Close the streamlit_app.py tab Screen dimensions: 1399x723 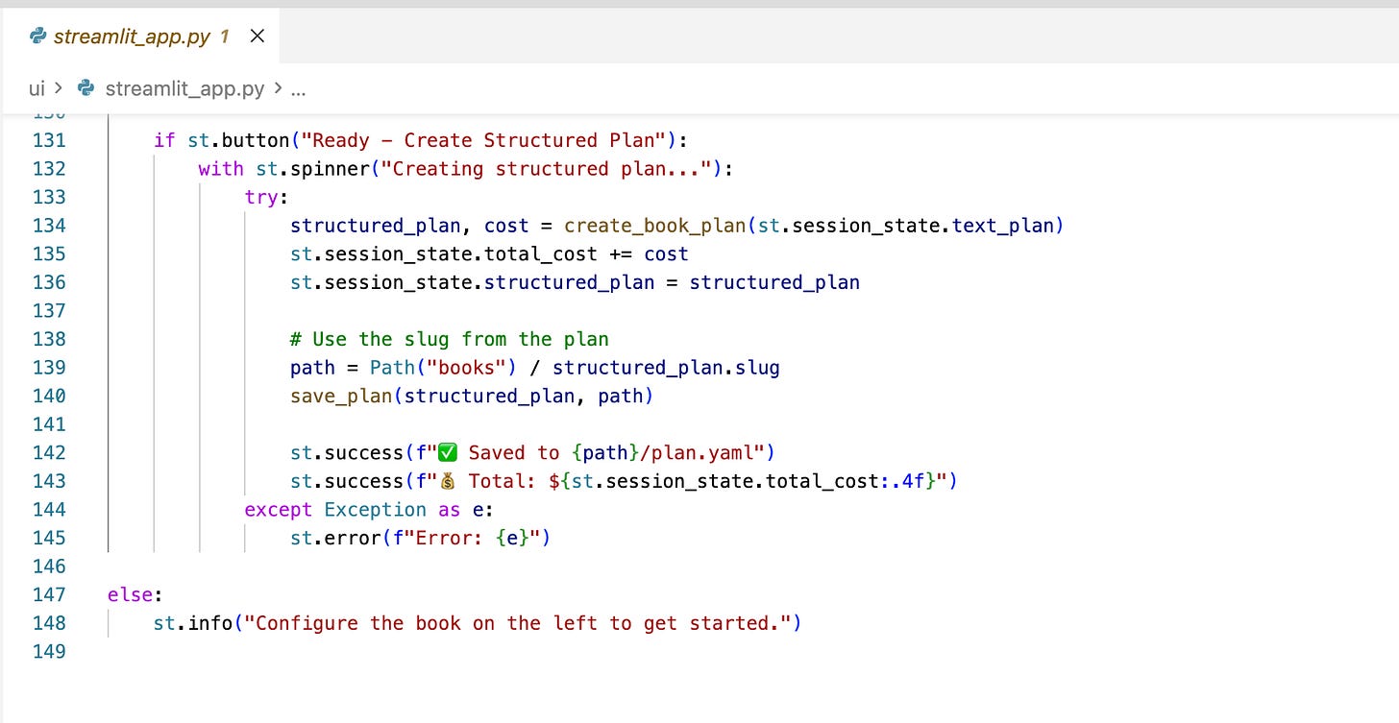click(x=257, y=36)
